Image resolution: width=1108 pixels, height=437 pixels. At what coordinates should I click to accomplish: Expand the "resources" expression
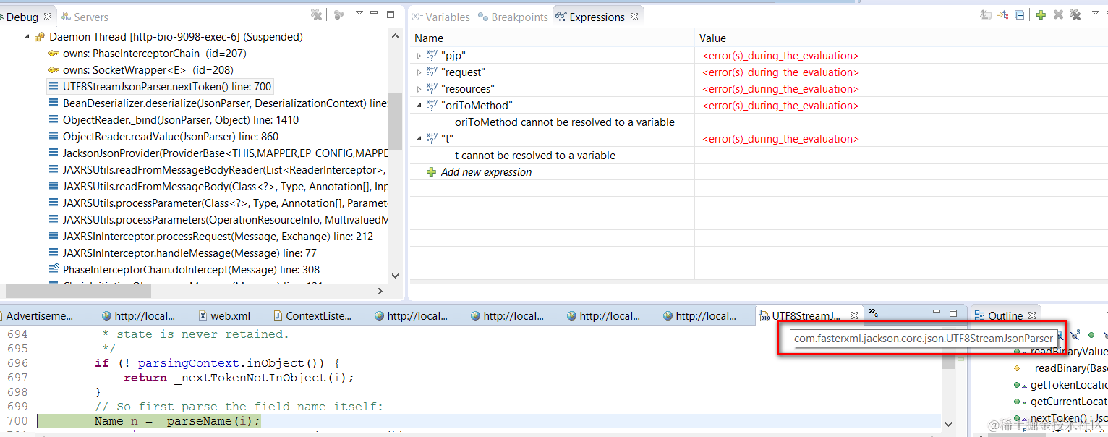[x=419, y=89]
